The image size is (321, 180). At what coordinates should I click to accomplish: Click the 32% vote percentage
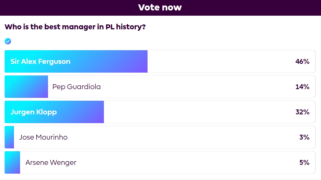(302, 112)
